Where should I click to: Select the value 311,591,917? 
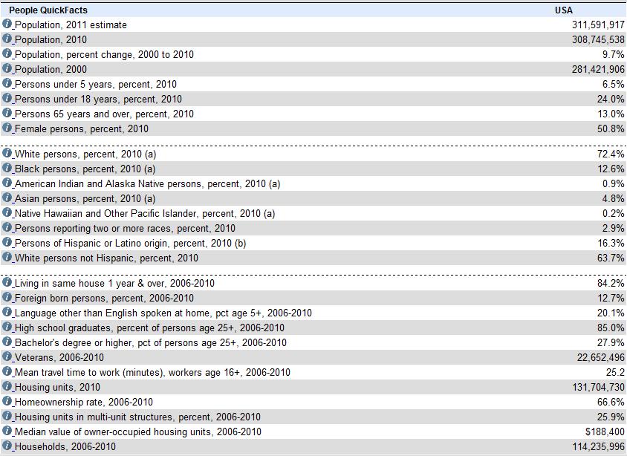click(598, 25)
